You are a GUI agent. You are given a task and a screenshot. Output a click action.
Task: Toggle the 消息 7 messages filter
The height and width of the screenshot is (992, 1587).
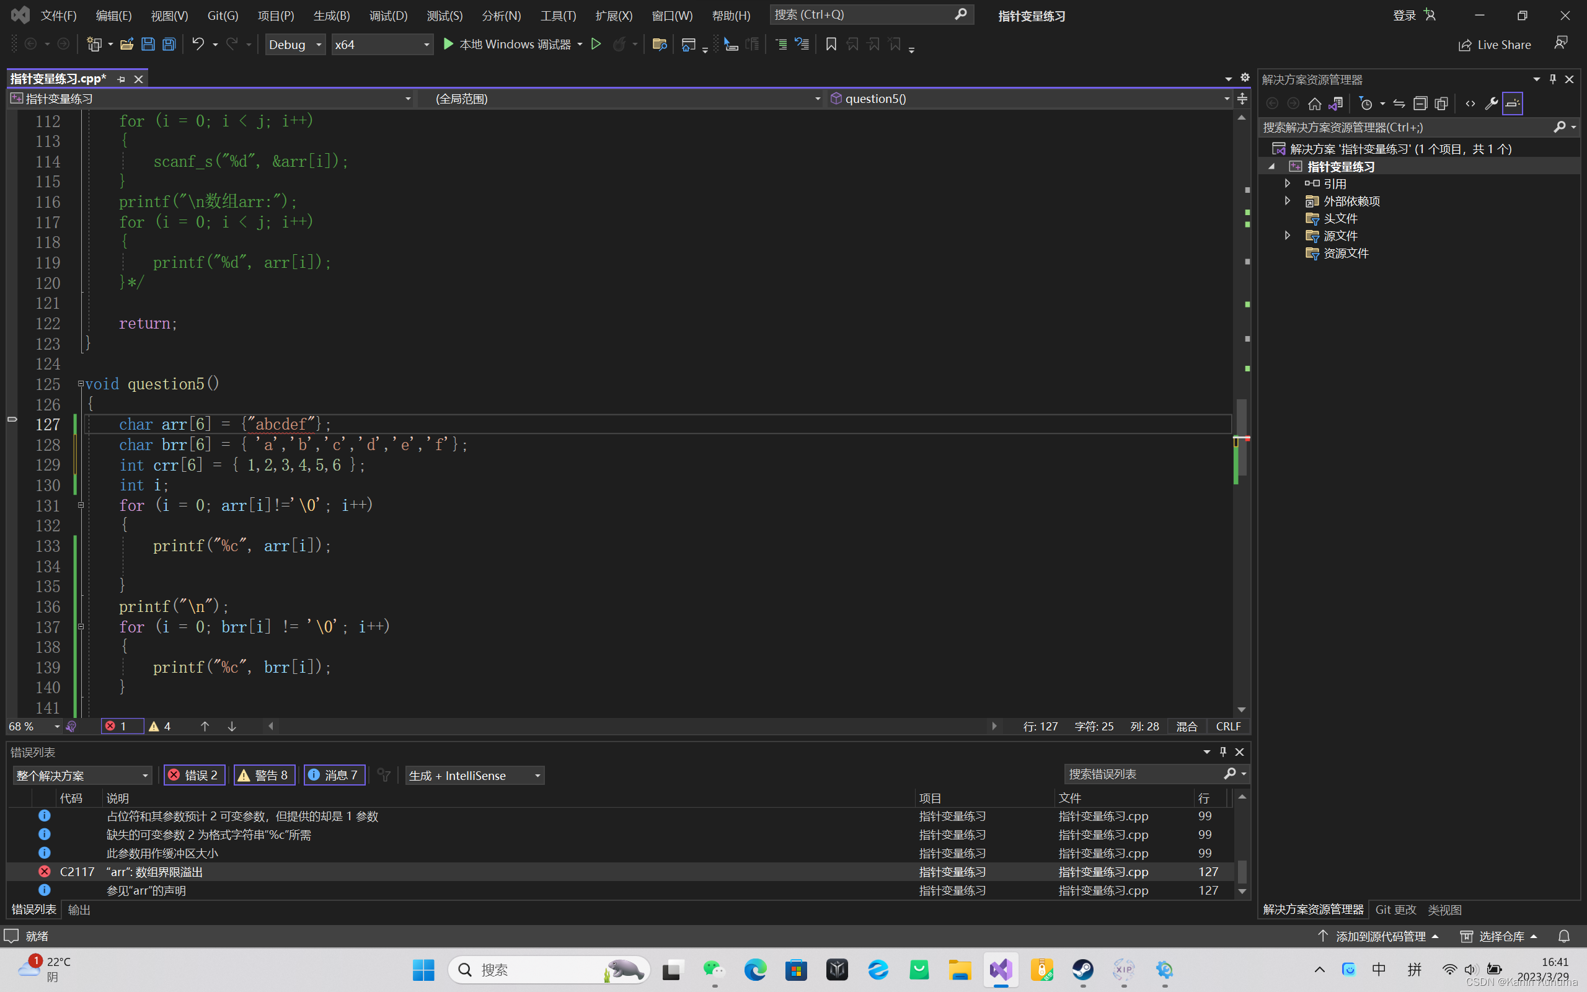click(335, 775)
